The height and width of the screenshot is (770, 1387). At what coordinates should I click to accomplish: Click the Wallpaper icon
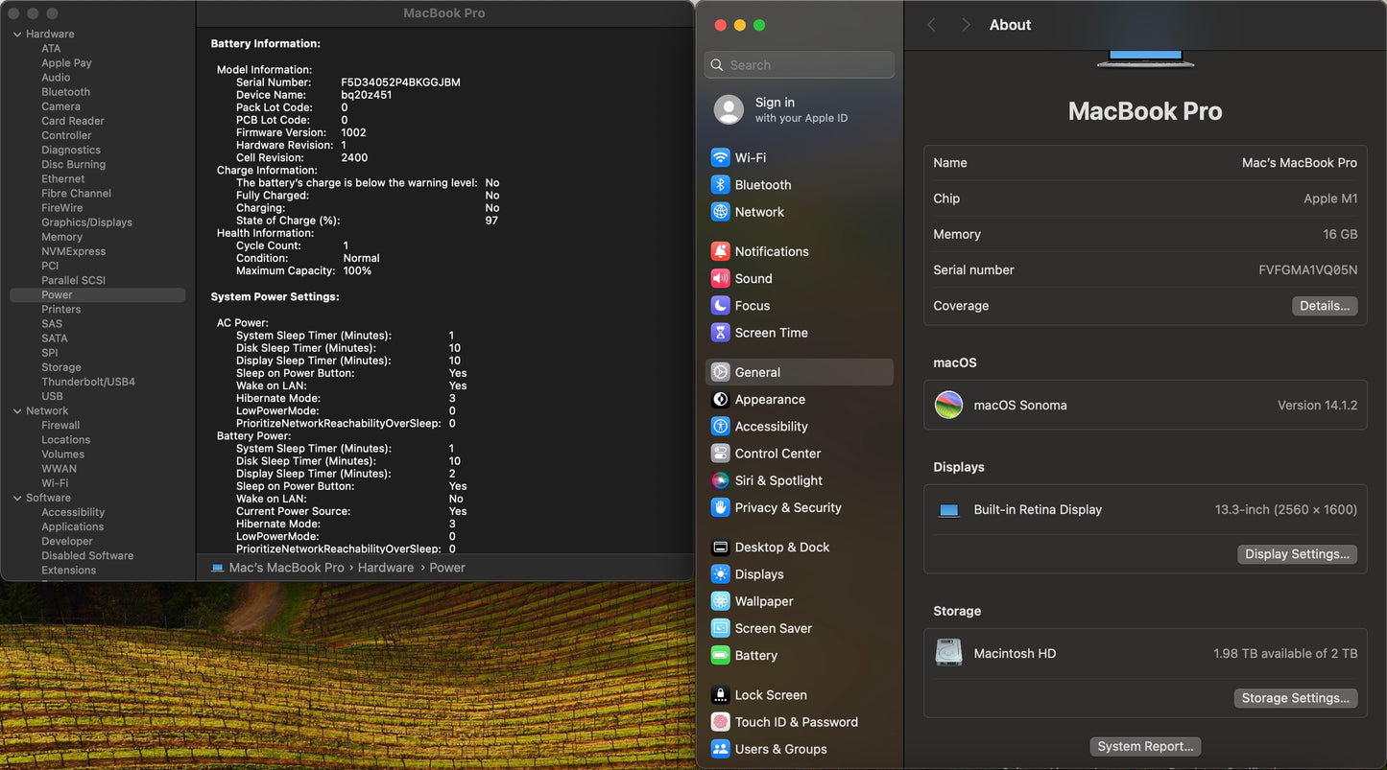[720, 601]
